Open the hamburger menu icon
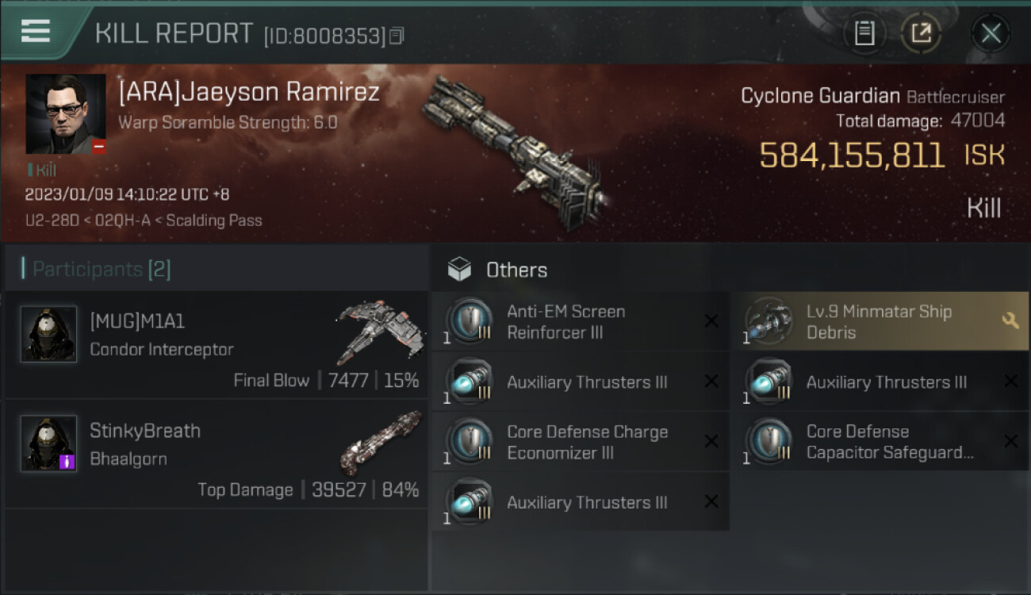Image resolution: width=1031 pixels, height=595 pixels. tap(36, 31)
